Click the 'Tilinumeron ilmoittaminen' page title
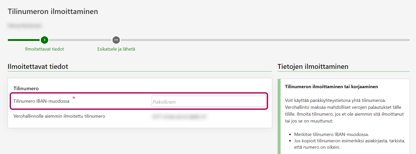Viewport: 416px width, 154px height. 53,11
